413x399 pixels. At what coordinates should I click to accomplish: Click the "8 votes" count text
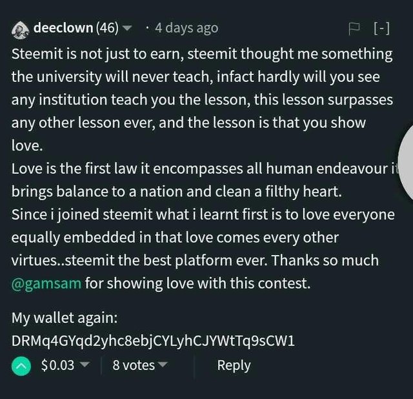click(134, 365)
